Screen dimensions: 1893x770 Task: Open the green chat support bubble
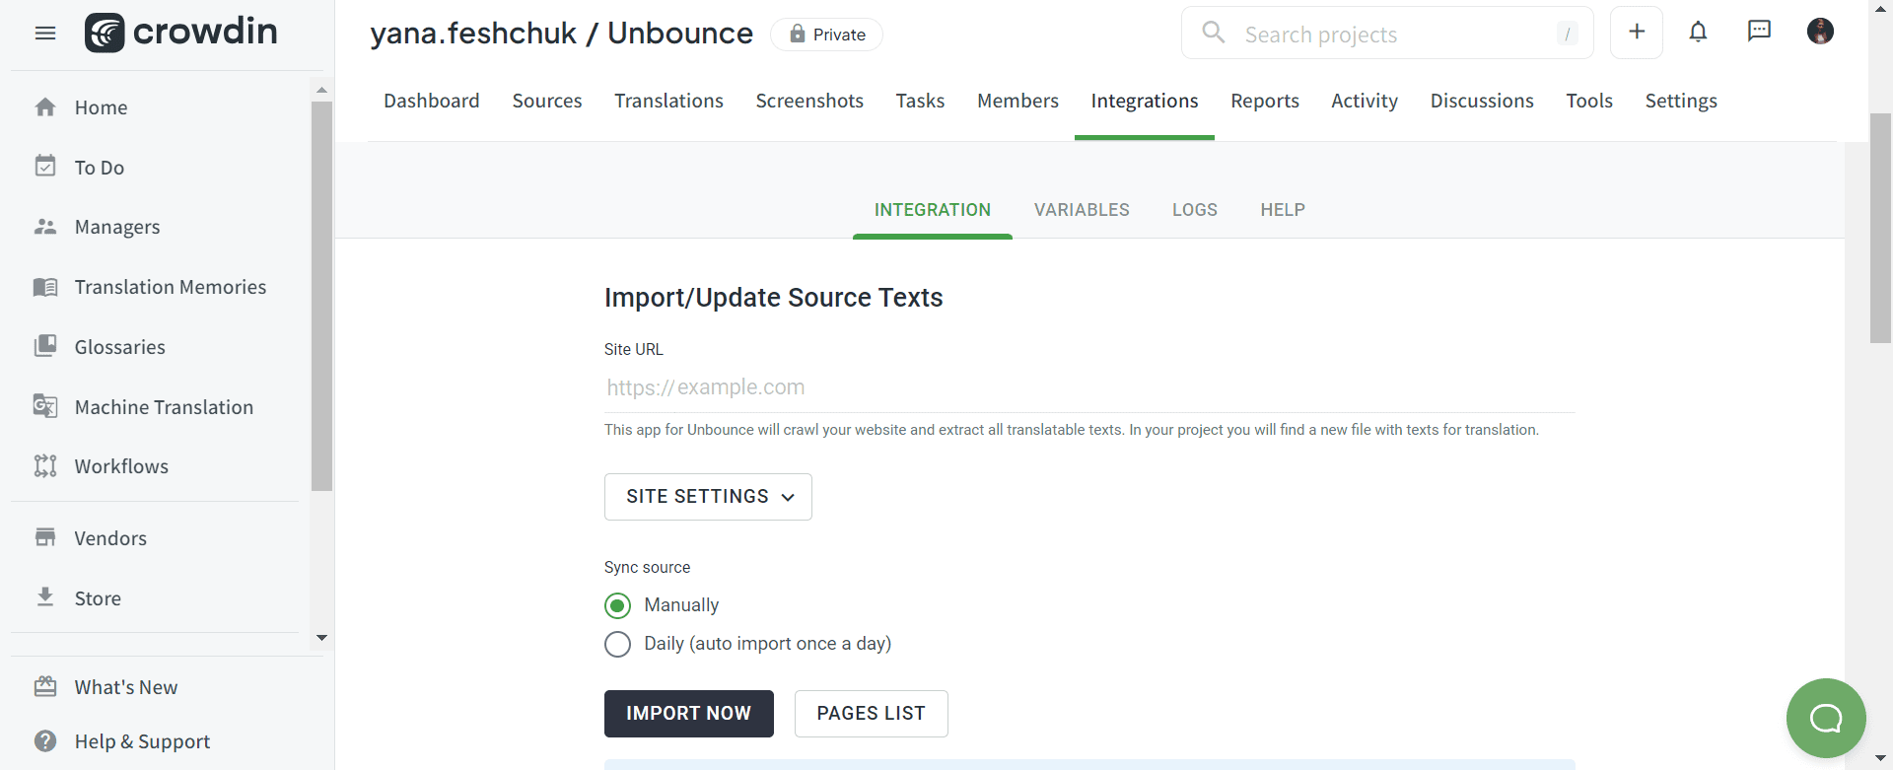coord(1826,718)
